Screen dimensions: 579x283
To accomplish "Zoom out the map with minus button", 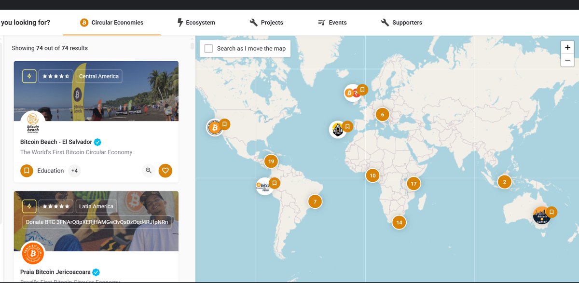I will 567,60.
